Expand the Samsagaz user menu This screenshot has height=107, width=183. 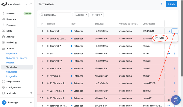coord(31,102)
